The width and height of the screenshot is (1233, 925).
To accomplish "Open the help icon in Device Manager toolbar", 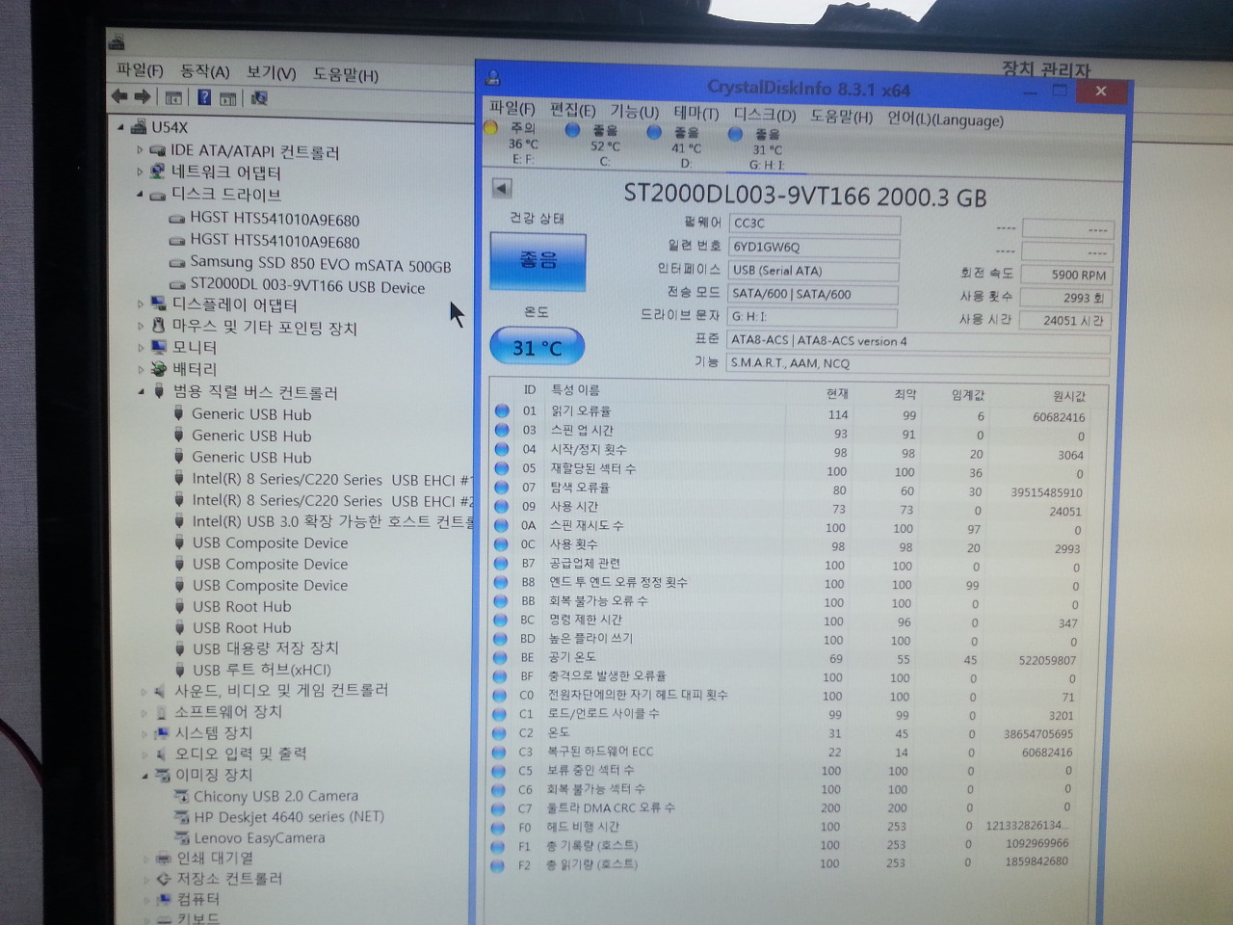I will [x=204, y=96].
